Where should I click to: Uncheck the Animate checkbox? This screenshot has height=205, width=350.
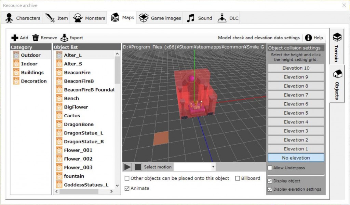(x=127, y=188)
